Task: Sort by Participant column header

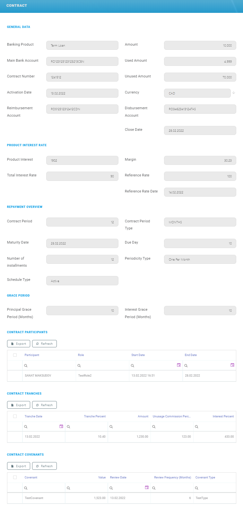Action: click(x=32, y=355)
